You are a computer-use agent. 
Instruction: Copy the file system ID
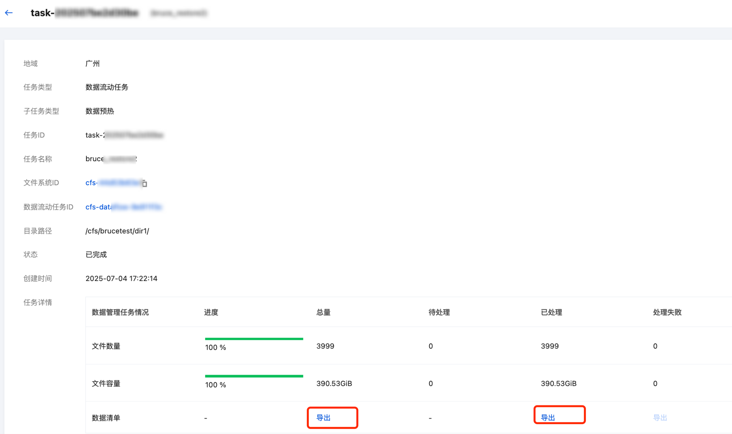click(144, 184)
